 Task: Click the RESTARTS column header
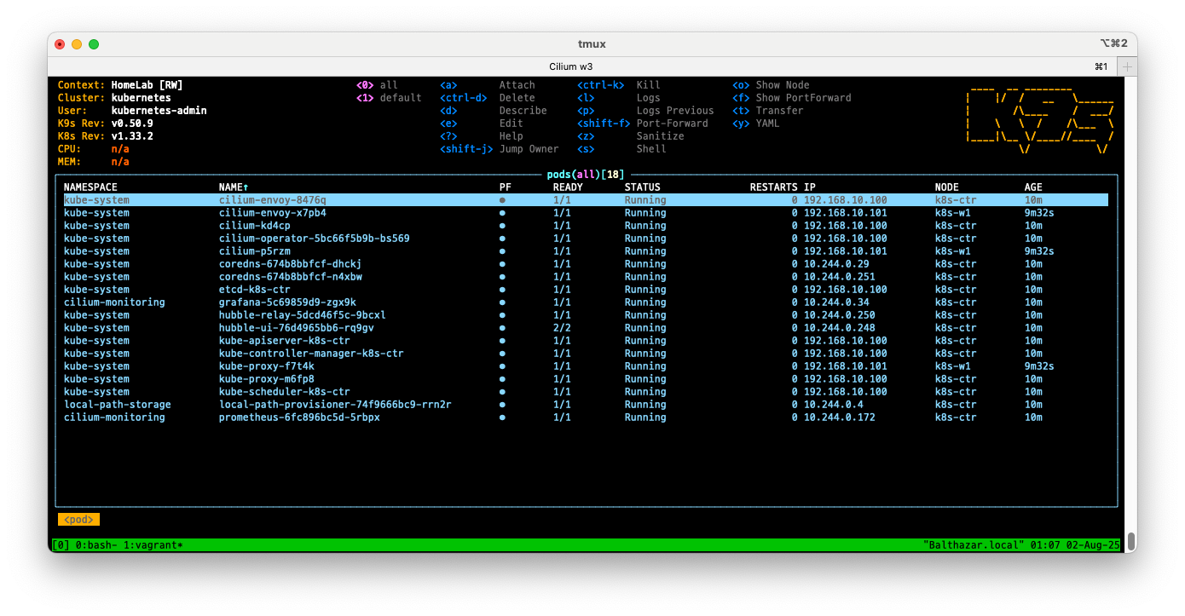774,187
